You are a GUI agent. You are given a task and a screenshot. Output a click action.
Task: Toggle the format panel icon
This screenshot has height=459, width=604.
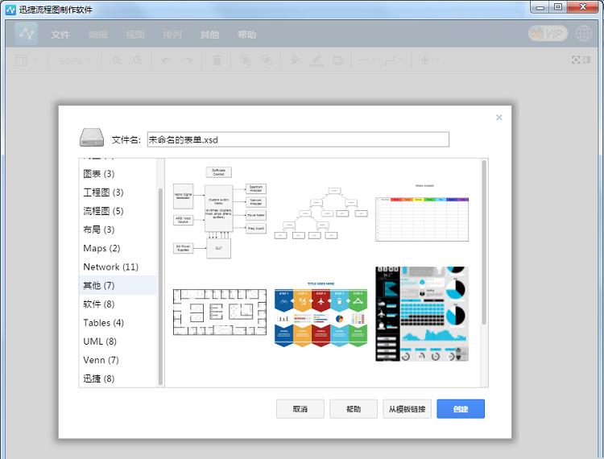point(586,60)
